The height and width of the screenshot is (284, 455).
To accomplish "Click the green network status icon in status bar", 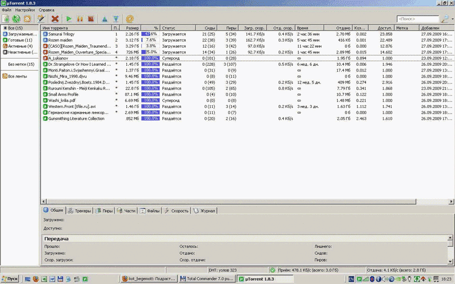I will (x=273, y=270).
